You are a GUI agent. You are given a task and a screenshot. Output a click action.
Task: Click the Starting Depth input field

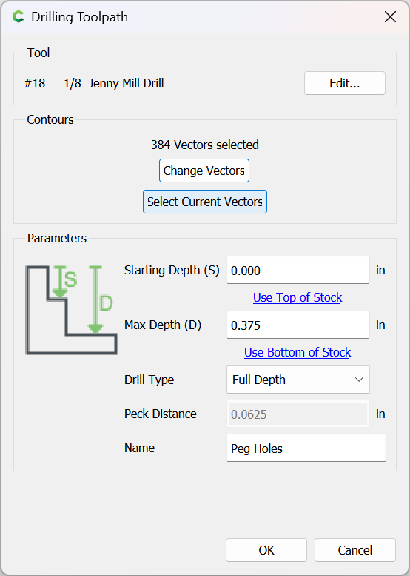tap(298, 271)
